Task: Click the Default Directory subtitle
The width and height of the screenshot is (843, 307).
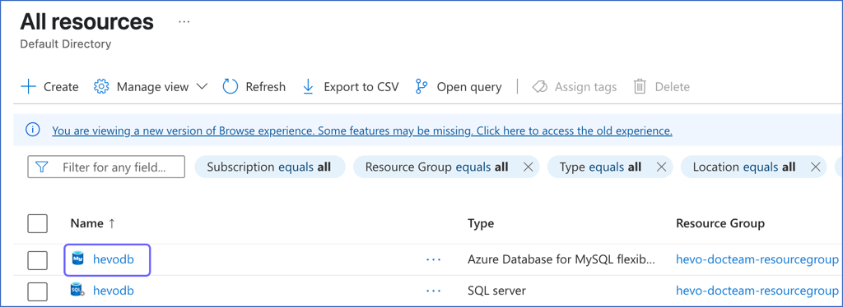Action: click(66, 44)
